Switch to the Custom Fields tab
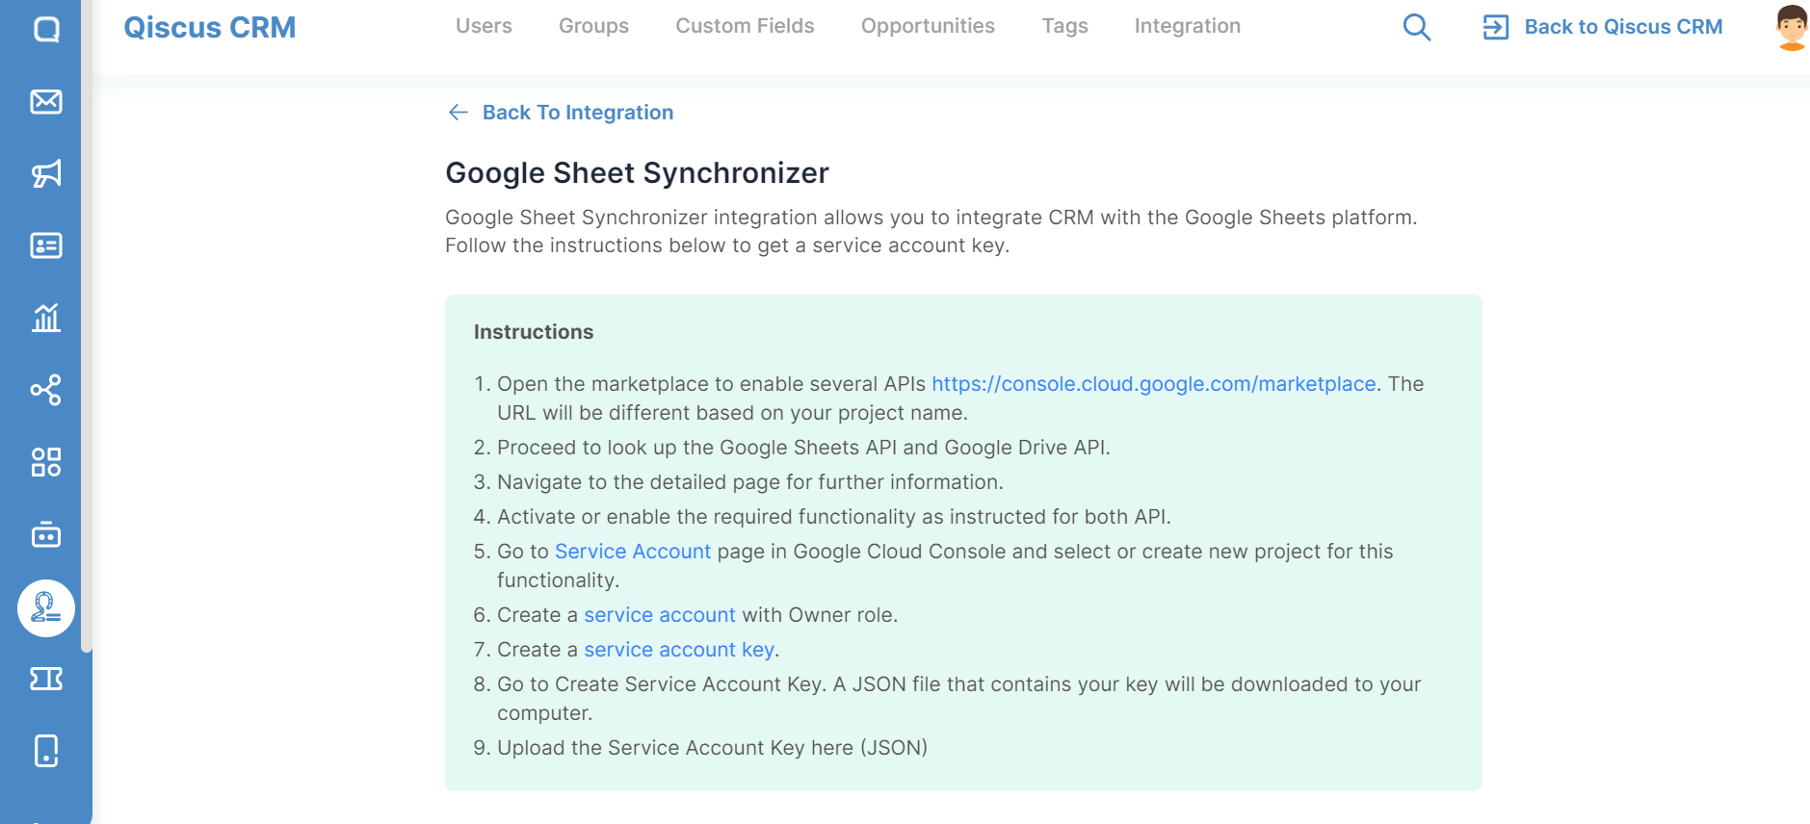1810x824 pixels. (x=745, y=26)
